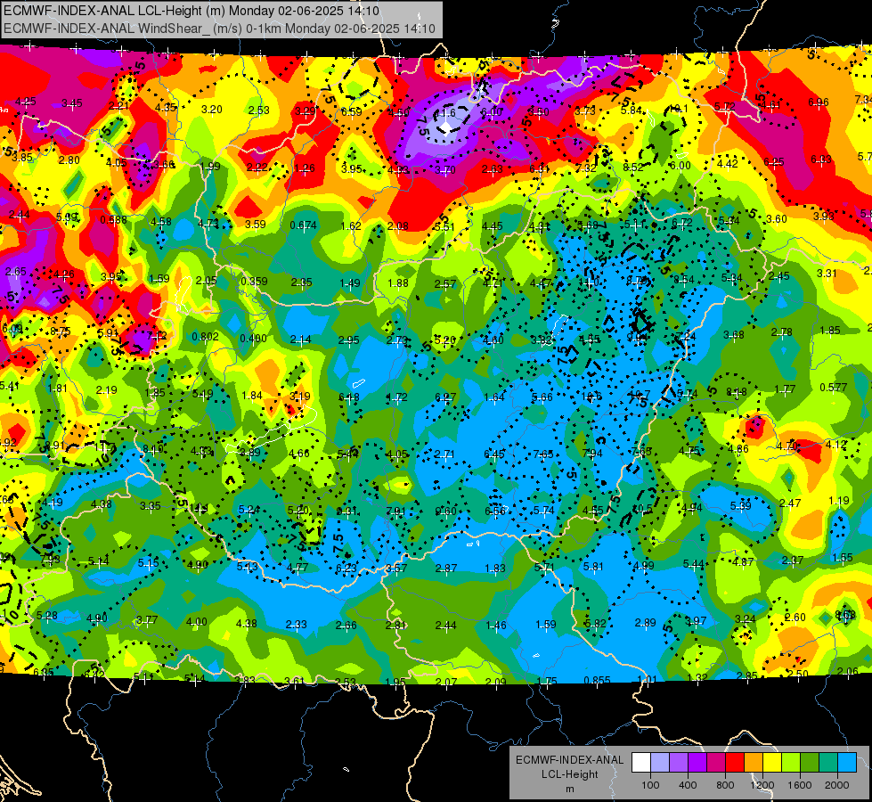Click the orange legend swatch

click(754, 763)
